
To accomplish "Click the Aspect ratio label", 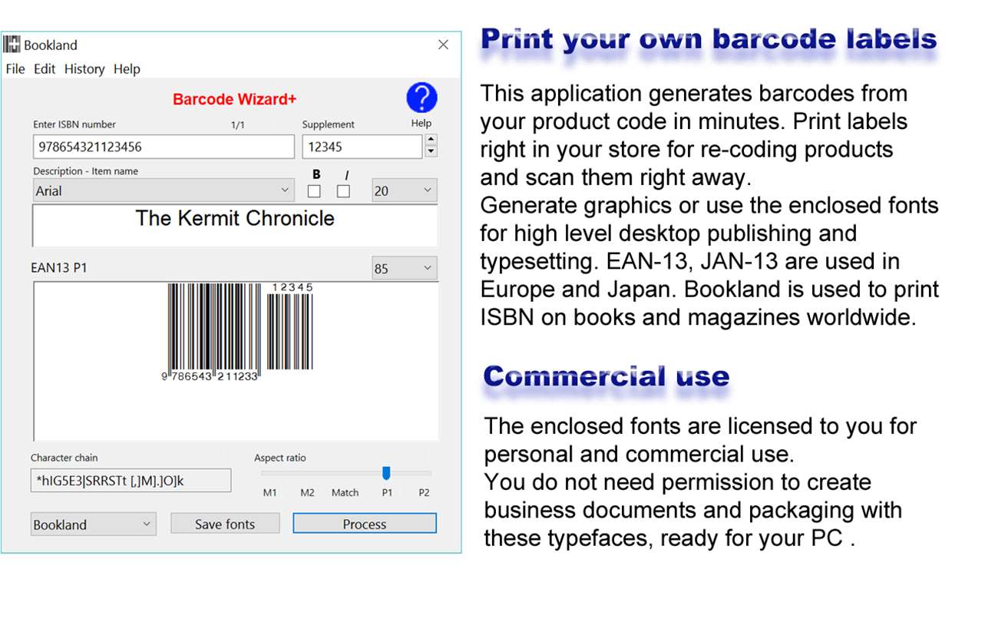I will click(280, 458).
